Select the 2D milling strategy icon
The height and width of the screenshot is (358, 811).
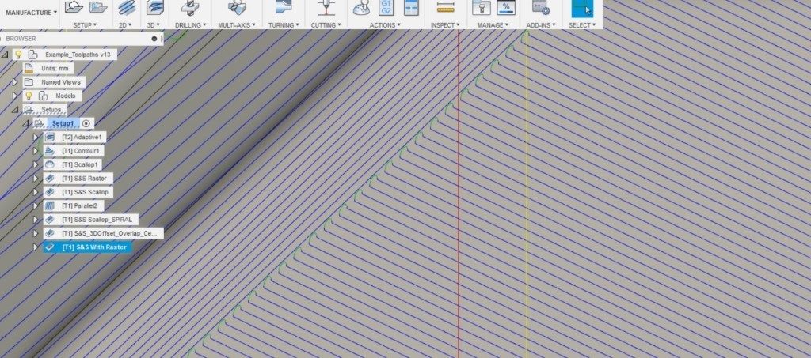pos(127,7)
